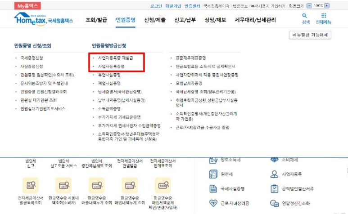
Task: Select 부가가치세 과세표준증명
Action: [x=119, y=117]
